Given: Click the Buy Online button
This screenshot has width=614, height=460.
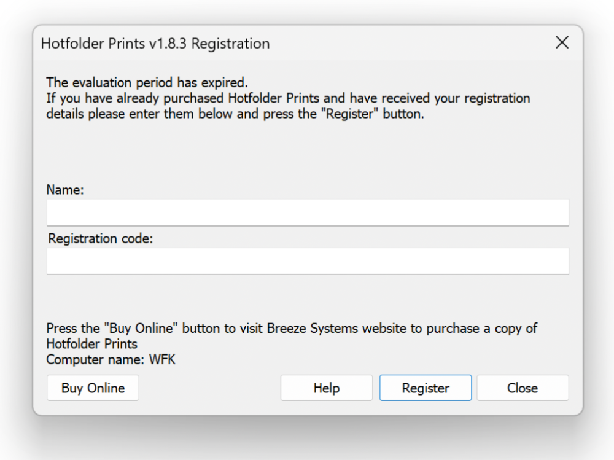Looking at the screenshot, I should [93, 388].
